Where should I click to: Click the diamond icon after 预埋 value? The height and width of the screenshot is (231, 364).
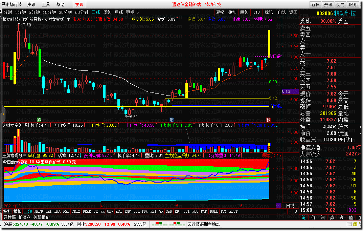275,19
